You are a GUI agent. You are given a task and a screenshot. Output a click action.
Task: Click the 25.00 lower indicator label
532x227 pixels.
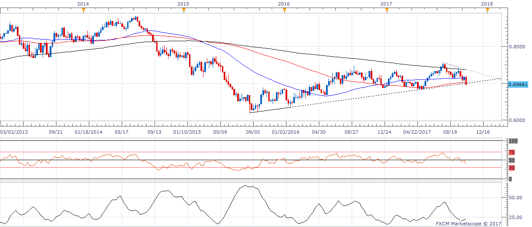pyautogui.click(x=516, y=217)
